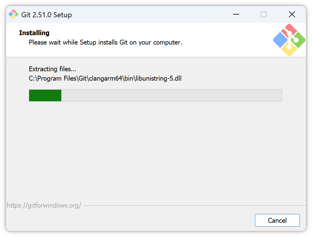Screen dimensions: 312x237
Task: Click the "Extracting files..." status label
Action: point(53,69)
